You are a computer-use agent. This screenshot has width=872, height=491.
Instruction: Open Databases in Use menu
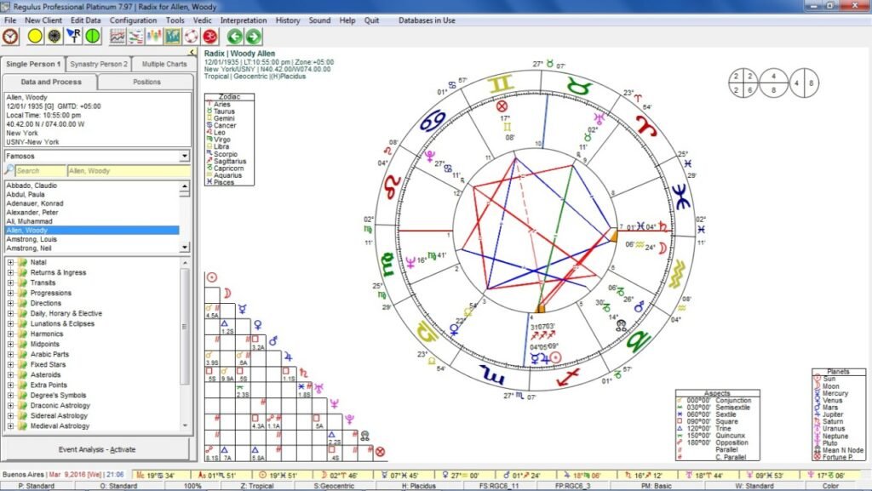point(427,20)
